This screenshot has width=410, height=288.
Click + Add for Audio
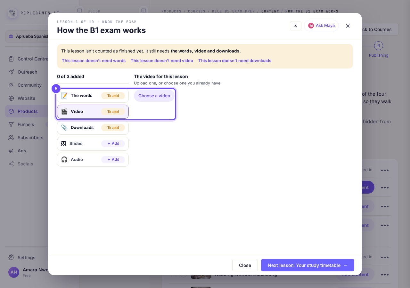tap(113, 160)
